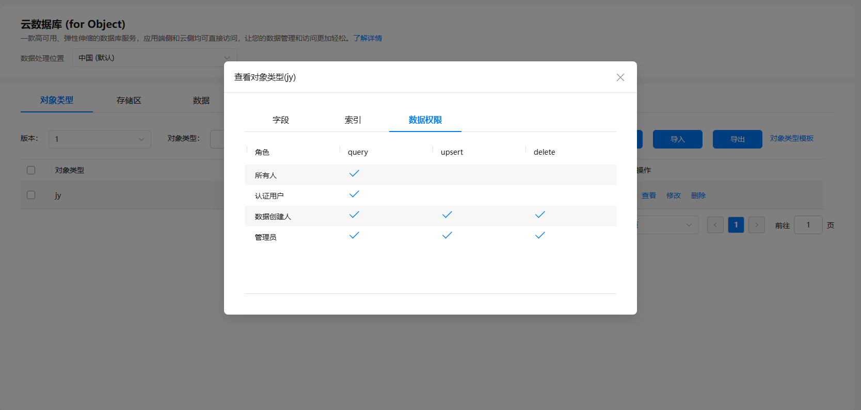
Task: Click the 导出 button
Action: coord(738,139)
